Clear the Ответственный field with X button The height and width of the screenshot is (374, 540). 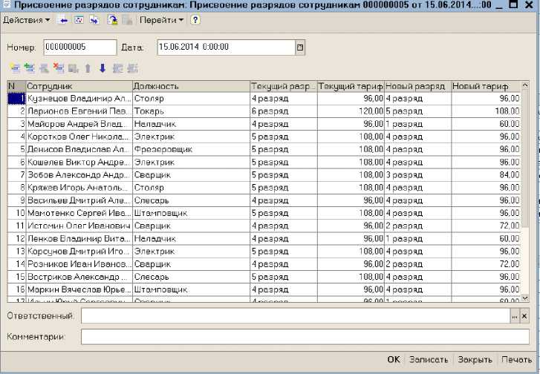524,316
